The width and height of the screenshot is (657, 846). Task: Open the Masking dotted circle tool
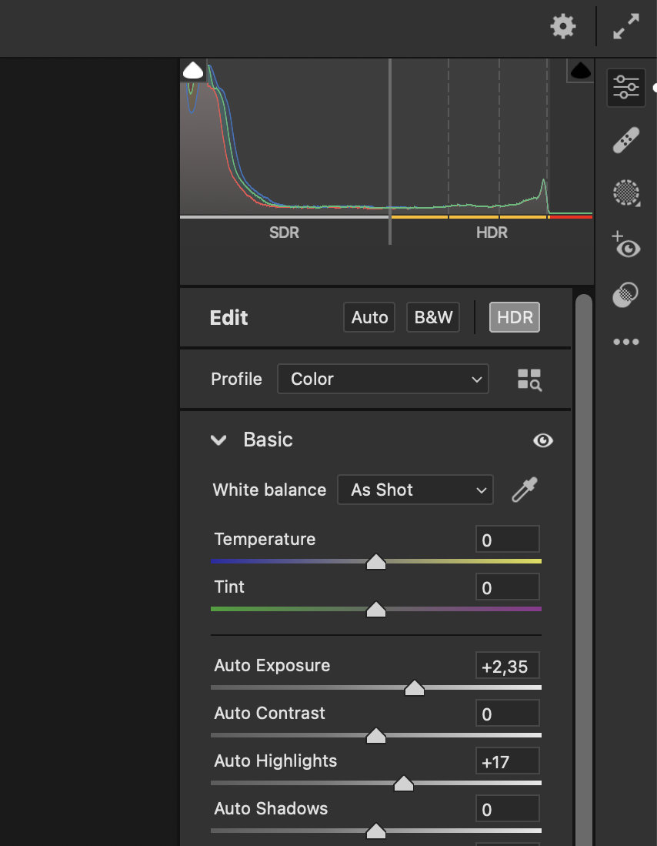tap(626, 192)
